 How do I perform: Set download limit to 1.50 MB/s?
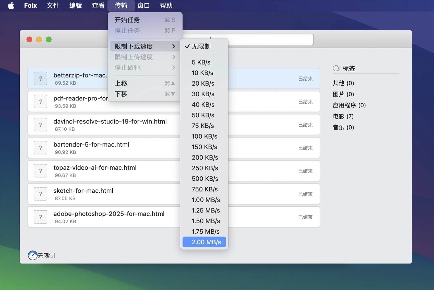[204, 221]
